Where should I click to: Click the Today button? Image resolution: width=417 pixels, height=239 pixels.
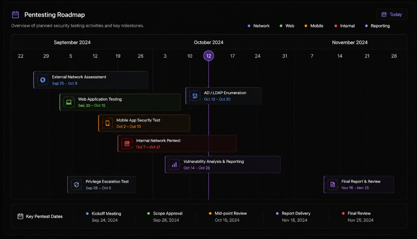click(x=392, y=14)
